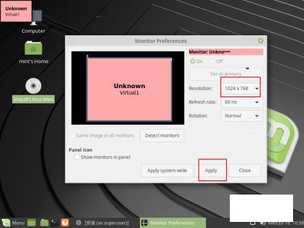304x228 pixels.
Task: Switch to the superuser installer taskbar item
Action: (103, 223)
